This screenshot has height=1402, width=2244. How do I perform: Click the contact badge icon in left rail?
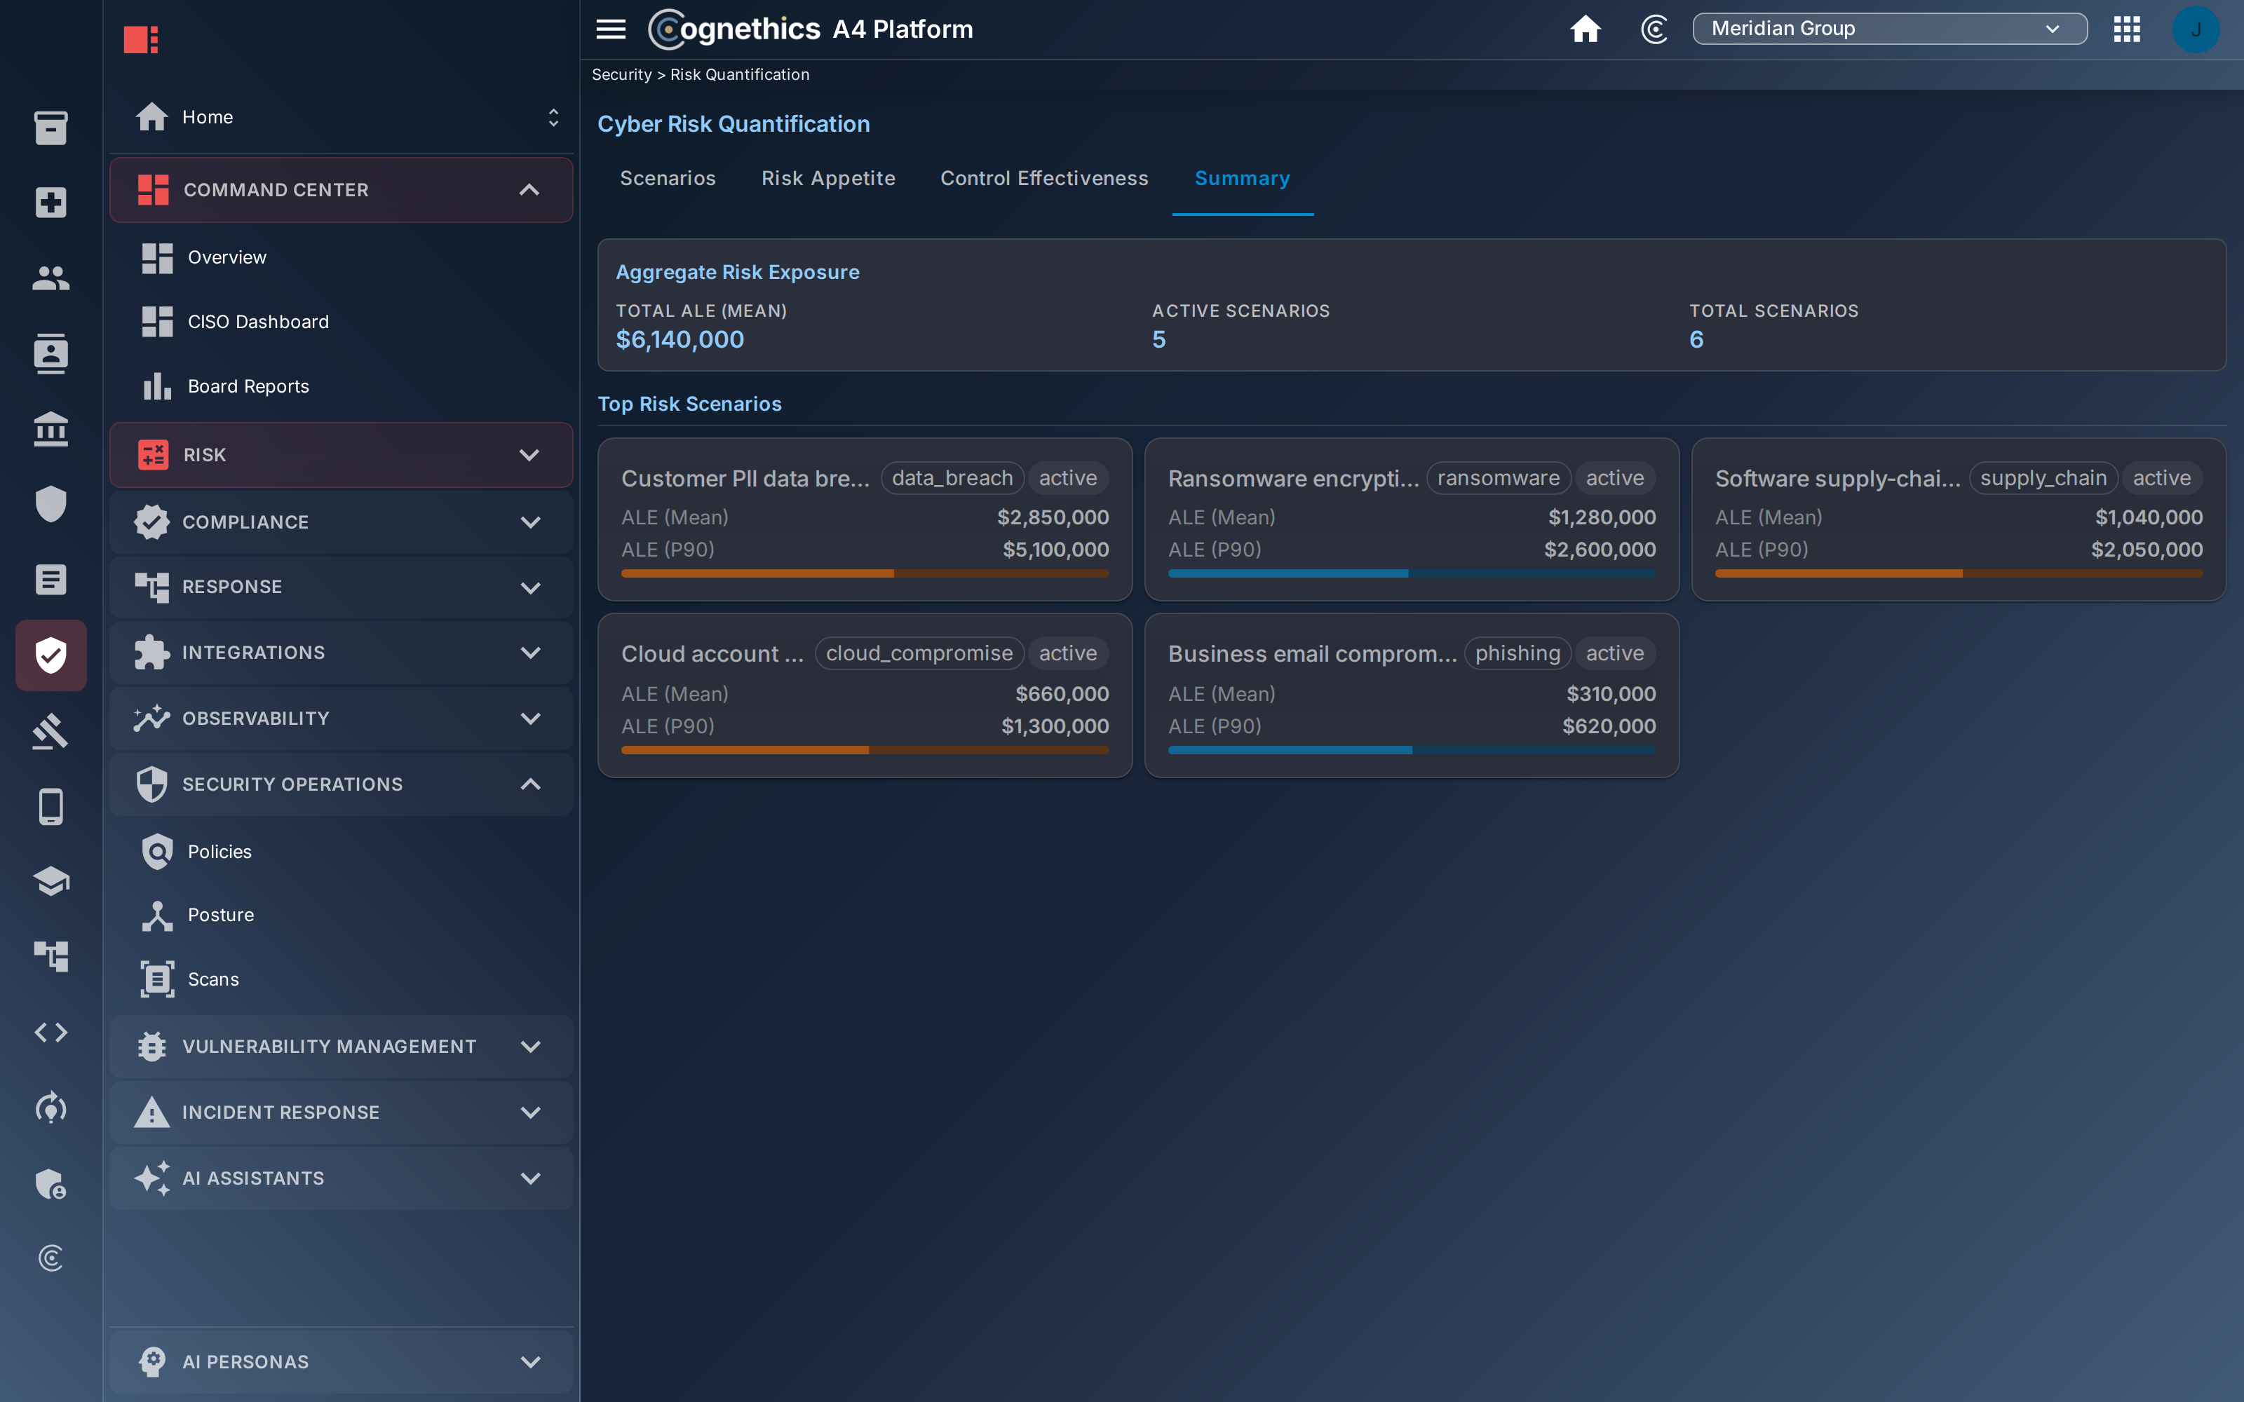(x=51, y=353)
